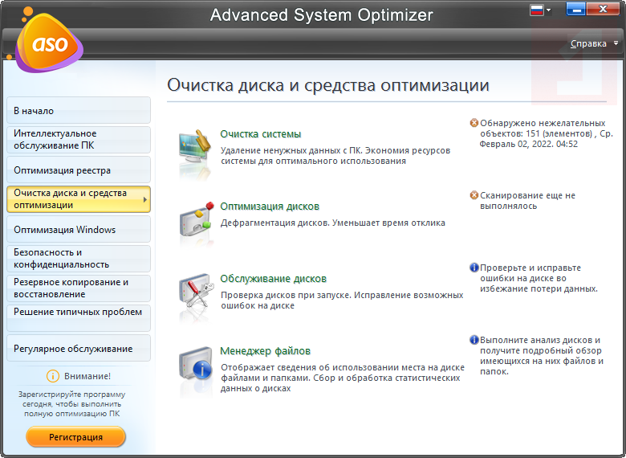Click the 'Внимание!' label
Image resolution: width=626 pixels, height=458 pixels.
pyautogui.click(x=87, y=376)
